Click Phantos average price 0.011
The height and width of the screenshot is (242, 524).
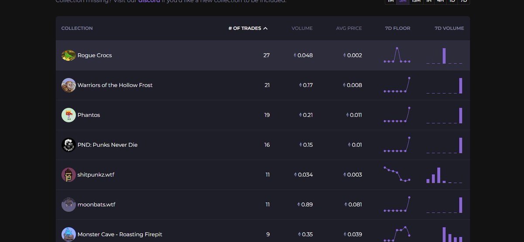click(x=354, y=115)
